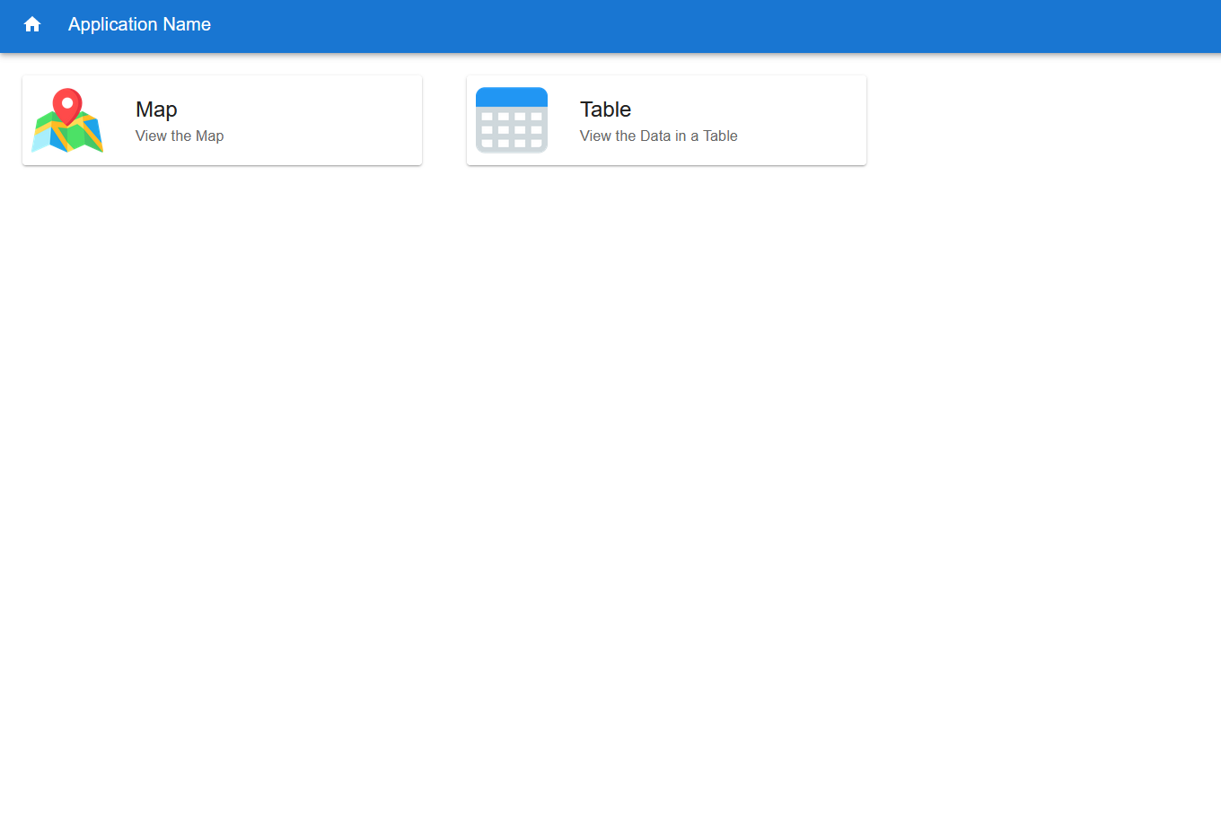The height and width of the screenshot is (815, 1221).
Task: Click the gap between Map and Table cards
Action: (444, 120)
